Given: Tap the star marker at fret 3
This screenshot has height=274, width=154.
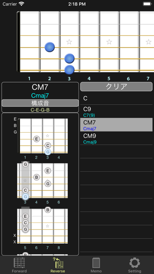Looking at the screenshot, I should (69, 42).
